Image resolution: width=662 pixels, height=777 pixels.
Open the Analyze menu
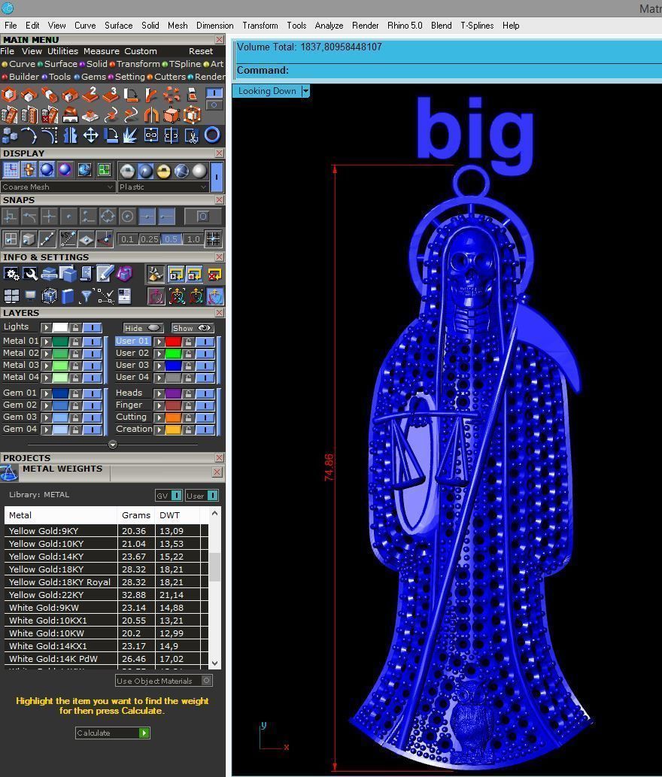[329, 26]
